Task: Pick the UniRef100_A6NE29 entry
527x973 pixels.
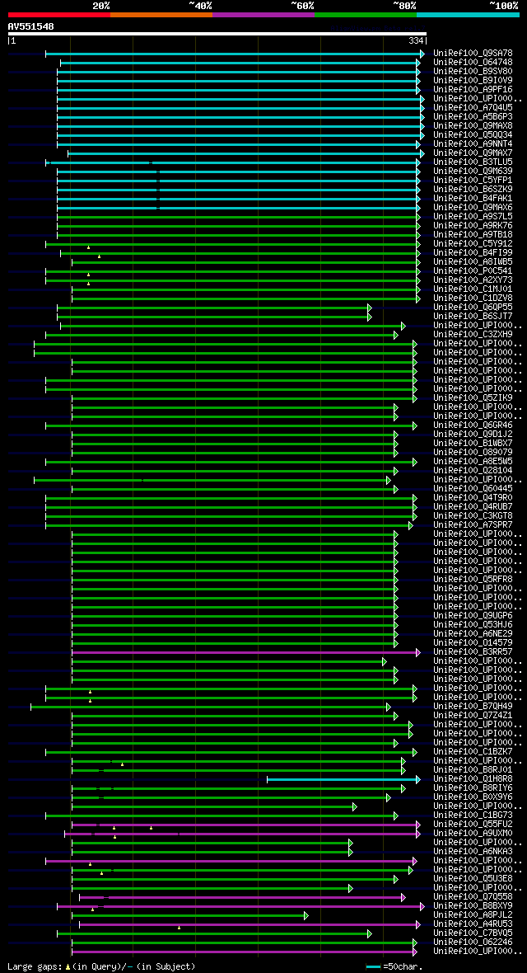Action: click(x=473, y=633)
